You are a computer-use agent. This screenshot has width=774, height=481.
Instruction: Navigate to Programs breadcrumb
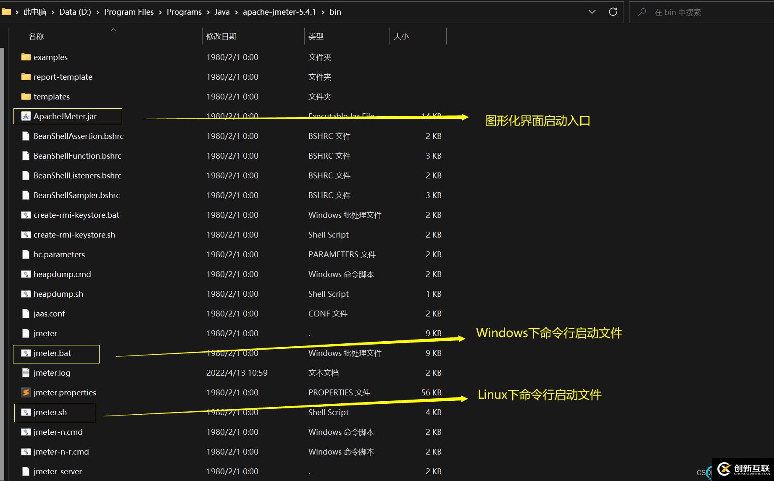[184, 12]
